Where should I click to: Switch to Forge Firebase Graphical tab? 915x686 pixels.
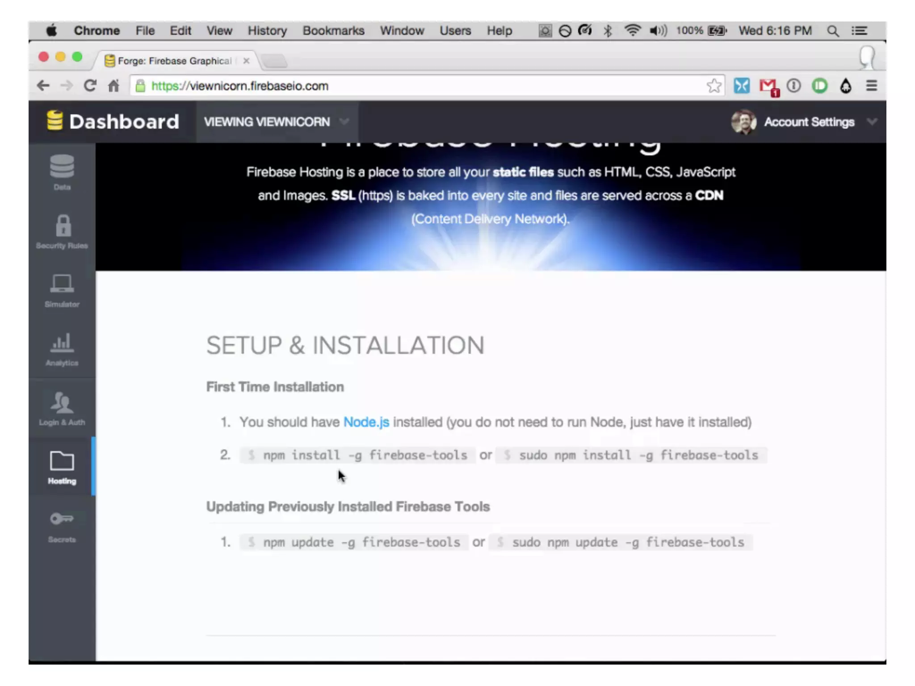click(x=174, y=61)
